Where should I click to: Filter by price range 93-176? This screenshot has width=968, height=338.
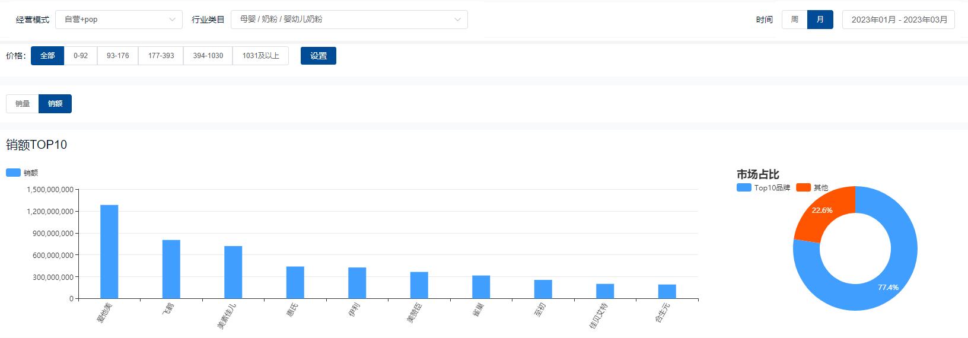pyautogui.click(x=117, y=56)
